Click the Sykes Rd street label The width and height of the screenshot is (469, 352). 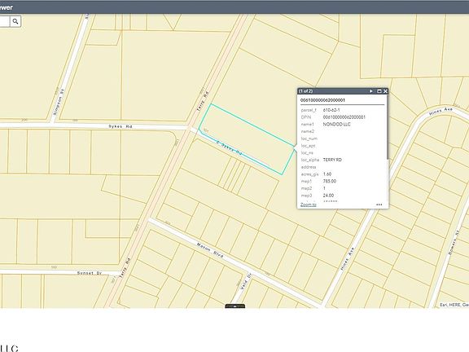[121, 126]
